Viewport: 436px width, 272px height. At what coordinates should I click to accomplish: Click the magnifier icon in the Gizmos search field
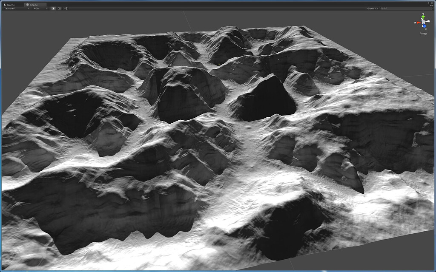[x=381, y=8]
